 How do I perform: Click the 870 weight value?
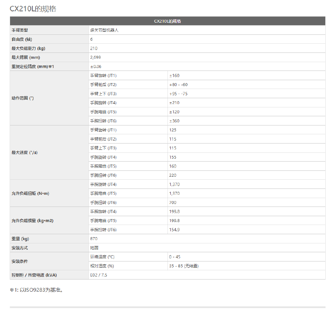94,238
